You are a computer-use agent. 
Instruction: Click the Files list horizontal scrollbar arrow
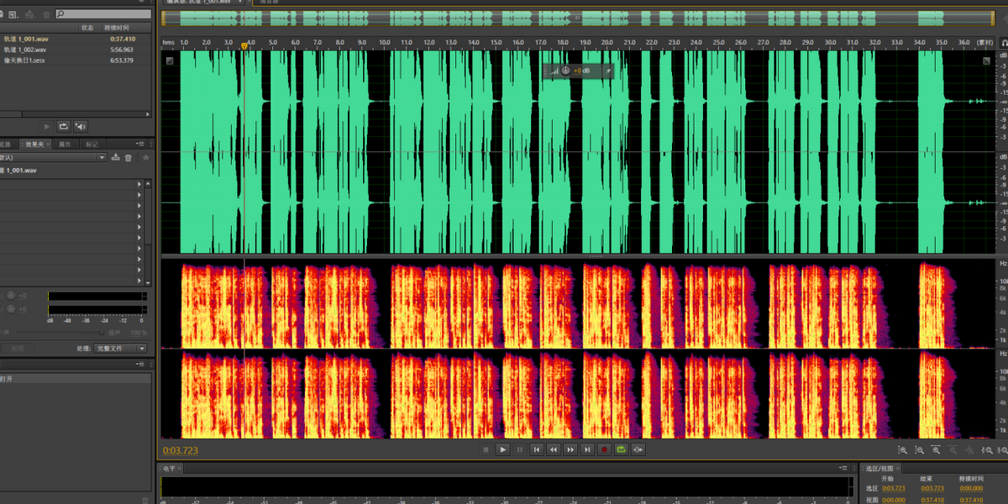click(149, 114)
